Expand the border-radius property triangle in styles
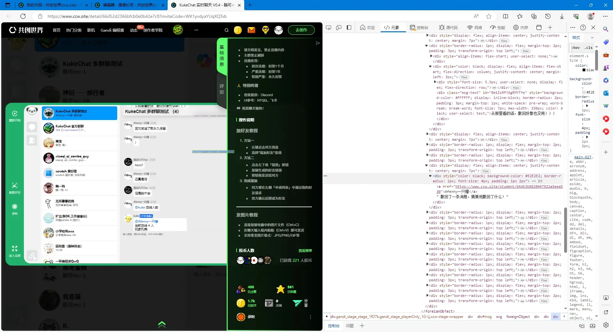This screenshot has width=613, height=332. coord(587,106)
